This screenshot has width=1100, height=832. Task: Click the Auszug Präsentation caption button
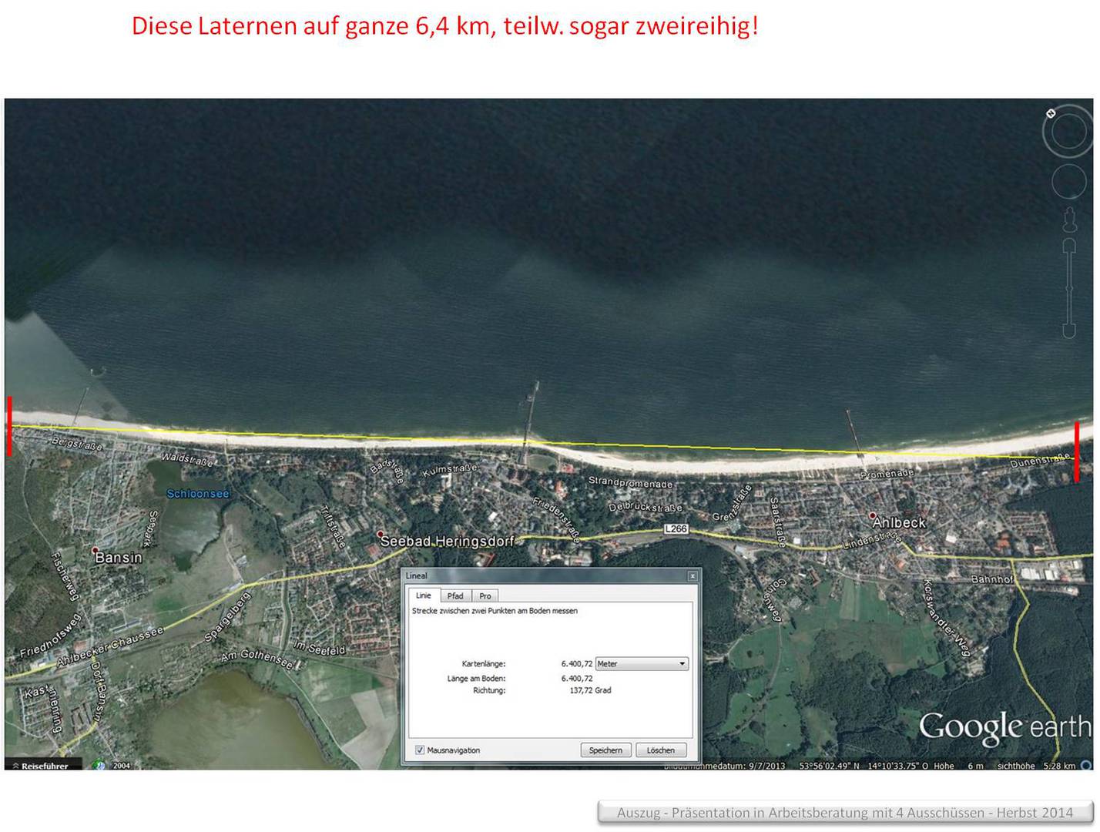(845, 812)
